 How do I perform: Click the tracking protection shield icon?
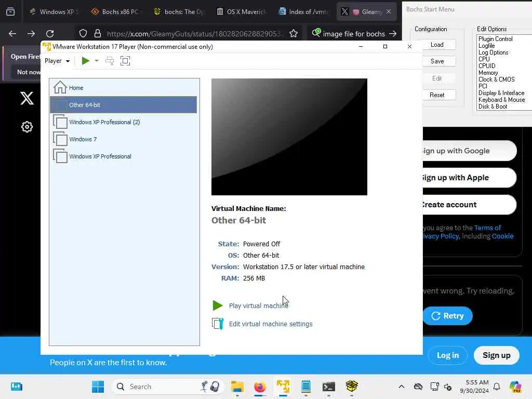pos(83,33)
